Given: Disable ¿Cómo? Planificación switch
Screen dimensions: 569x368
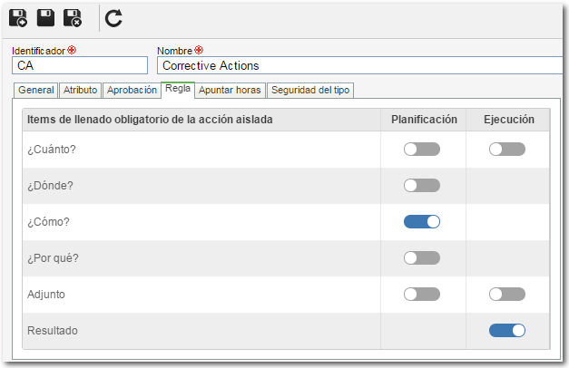Looking at the screenshot, I should [422, 221].
